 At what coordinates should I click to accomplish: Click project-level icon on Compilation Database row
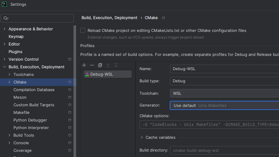(70, 90)
